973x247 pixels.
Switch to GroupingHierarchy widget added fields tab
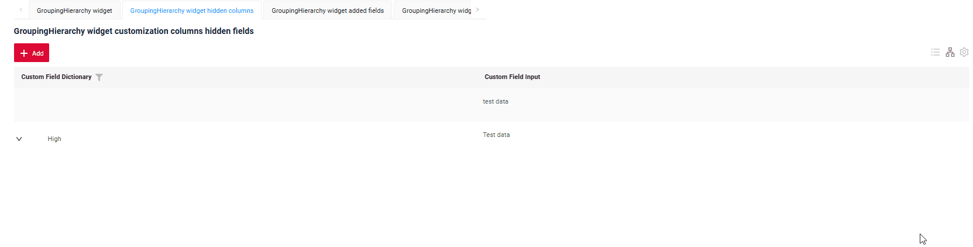tap(328, 11)
